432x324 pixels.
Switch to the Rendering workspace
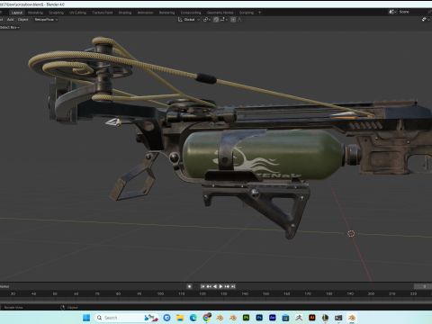pyautogui.click(x=166, y=13)
